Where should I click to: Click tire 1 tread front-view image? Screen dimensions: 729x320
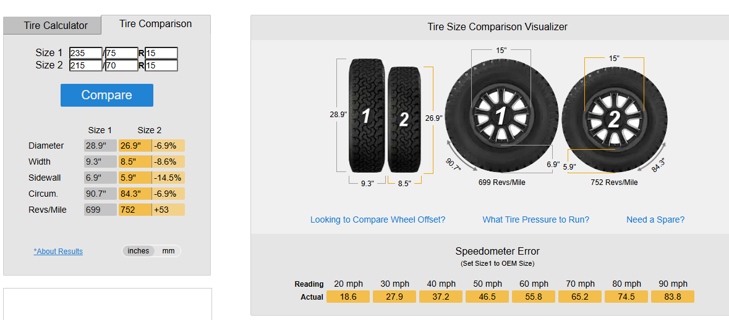(x=366, y=115)
